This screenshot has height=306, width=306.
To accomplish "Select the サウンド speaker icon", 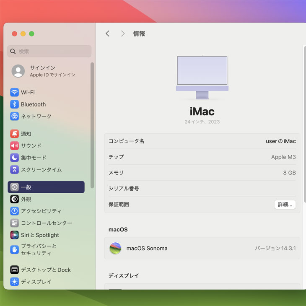I will click(x=14, y=146).
